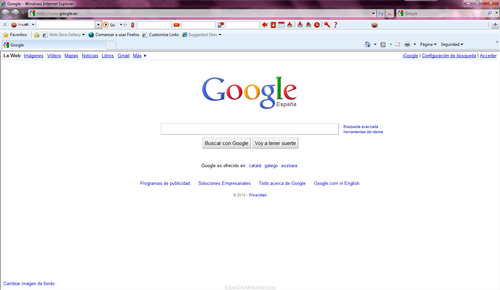
Task: Click the m-Lat logo icon
Action: [20, 25]
